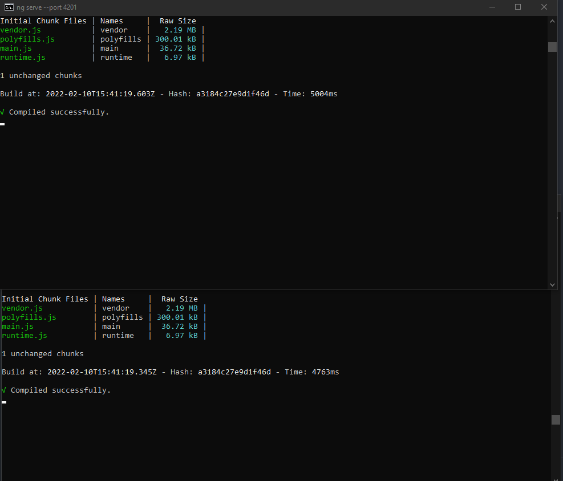
Task: Click runtime.js in the bottom terminal
Action: 25,335
